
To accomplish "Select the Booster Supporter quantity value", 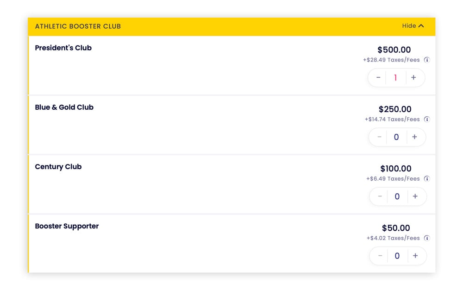I will click(x=397, y=255).
